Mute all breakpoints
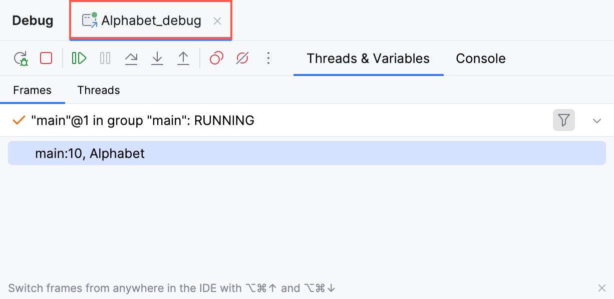This screenshot has width=614, height=299. click(x=242, y=58)
